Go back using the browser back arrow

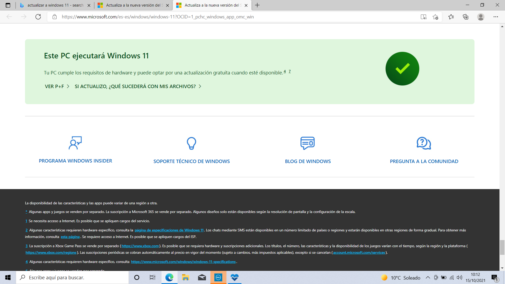[9, 17]
